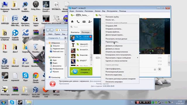The width and height of the screenshot is (187, 105).
Task: Open the Skype menu in the menu bar
Action: [72, 11]
